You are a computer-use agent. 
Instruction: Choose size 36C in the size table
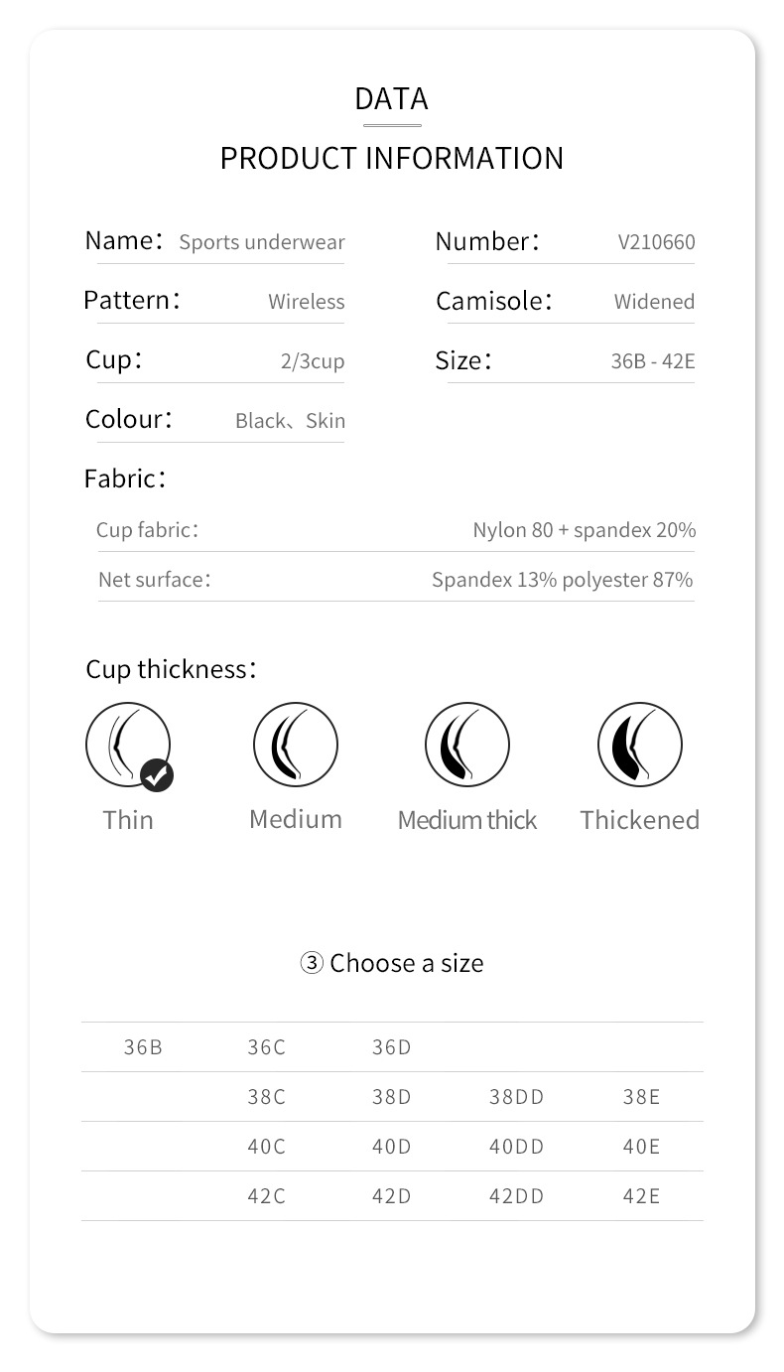(266, 1047)
